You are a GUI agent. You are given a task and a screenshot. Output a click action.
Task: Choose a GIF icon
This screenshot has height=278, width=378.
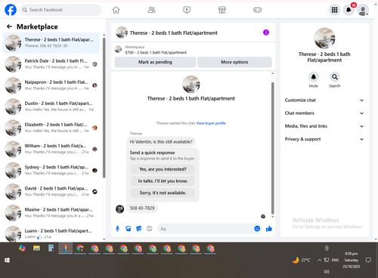pos(150,229)
